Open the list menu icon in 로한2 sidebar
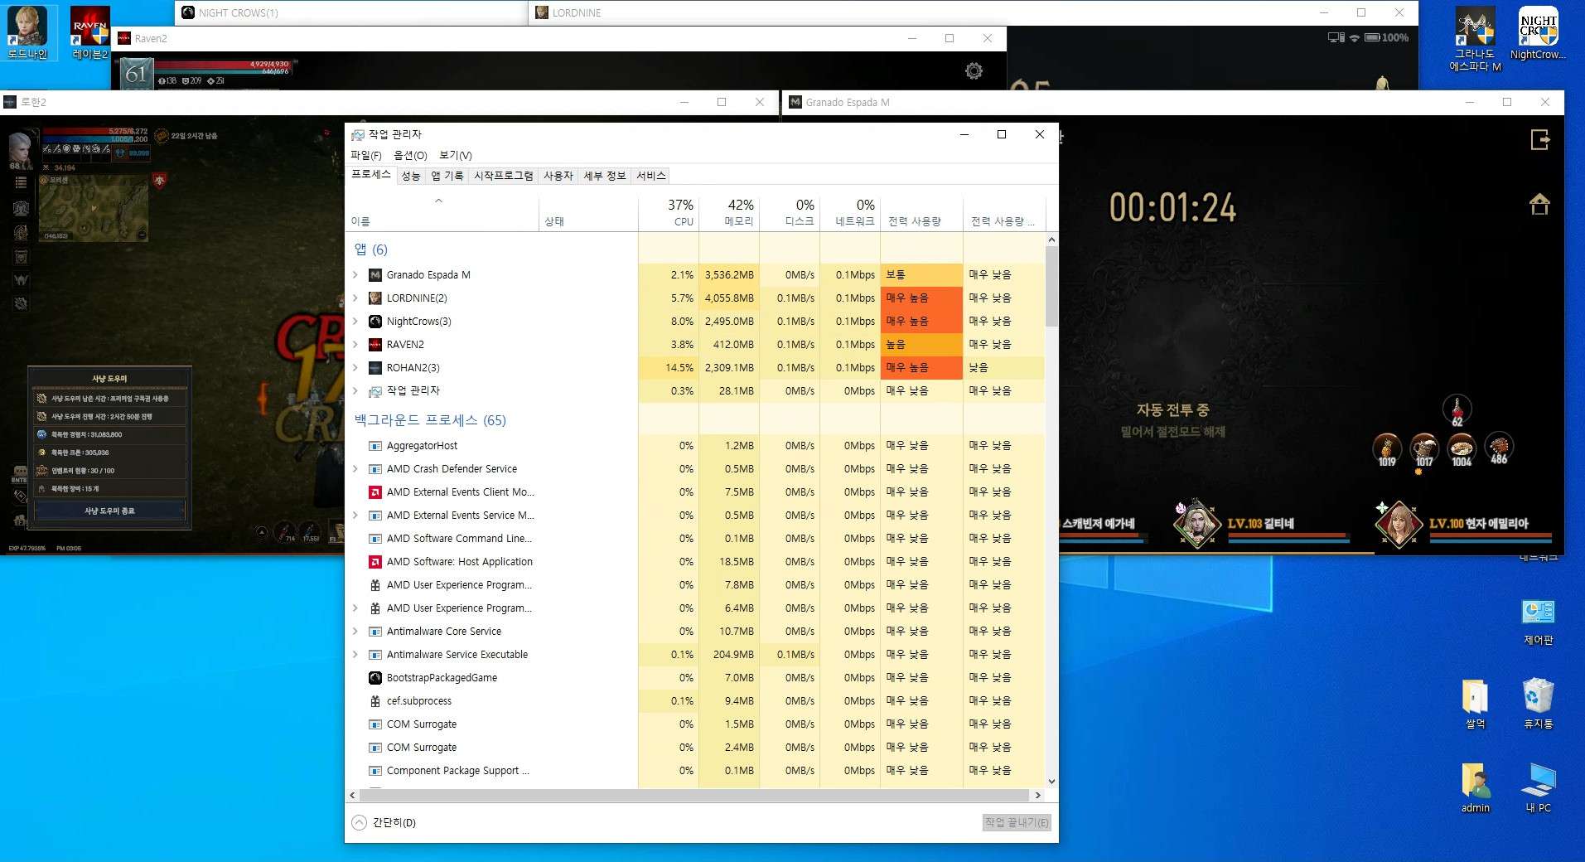The image size is (1585, 862). pyautogui.click(x=21, y=182)
